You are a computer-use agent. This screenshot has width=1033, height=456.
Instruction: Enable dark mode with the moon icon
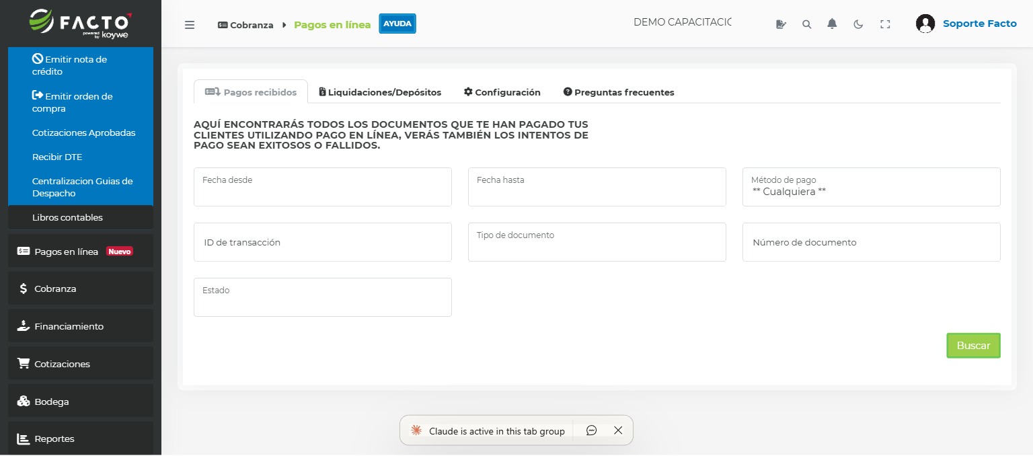[858, 24]
